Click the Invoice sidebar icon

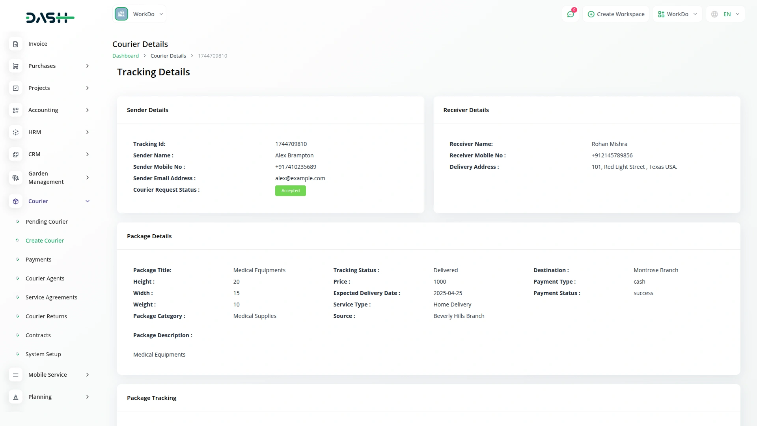pos(15,44)
